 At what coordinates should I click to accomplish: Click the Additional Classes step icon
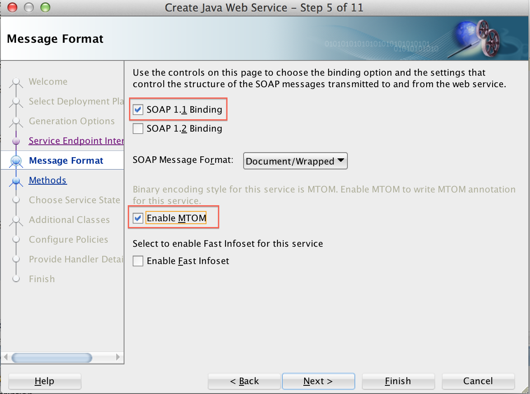click(16, 220)
